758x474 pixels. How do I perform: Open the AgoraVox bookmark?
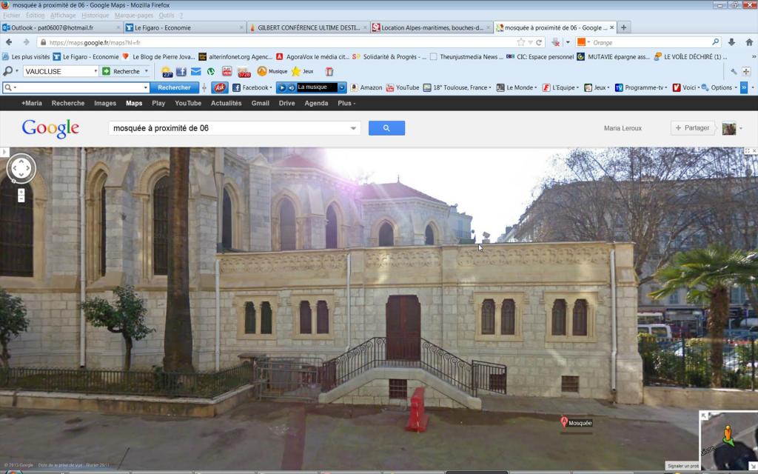pos(313,56)
